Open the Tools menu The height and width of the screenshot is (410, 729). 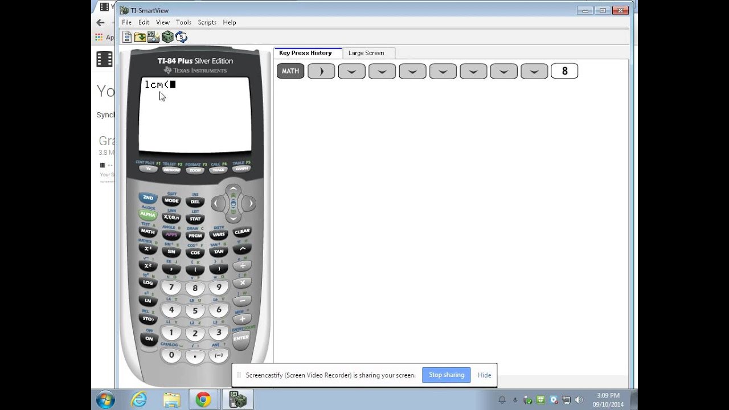coord(183,22)
